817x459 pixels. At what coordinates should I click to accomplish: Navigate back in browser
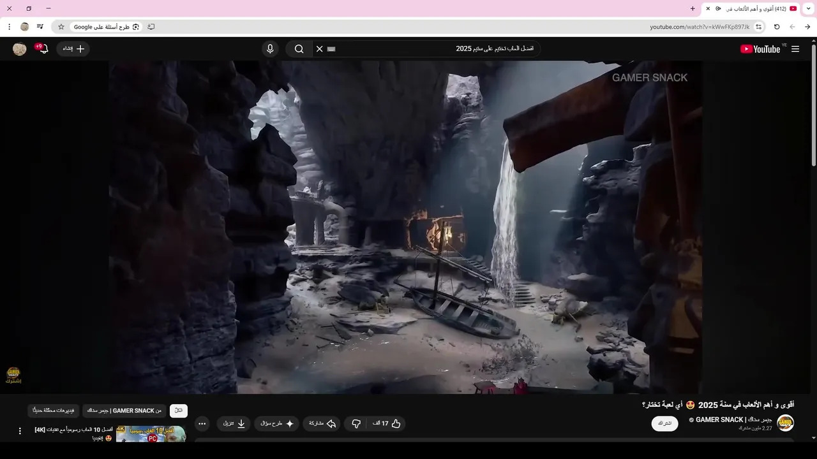click(807, 27)
